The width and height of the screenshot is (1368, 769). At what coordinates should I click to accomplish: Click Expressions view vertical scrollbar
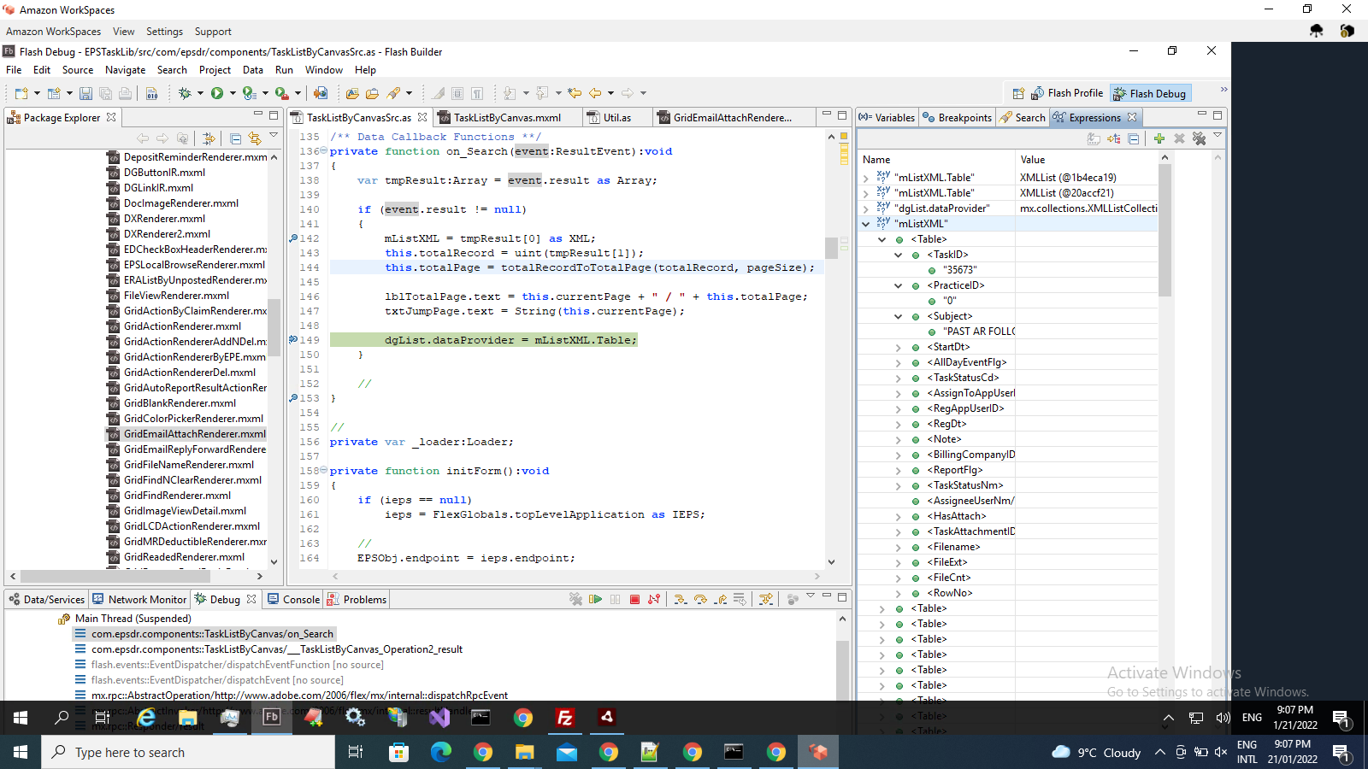[1165, 231]
